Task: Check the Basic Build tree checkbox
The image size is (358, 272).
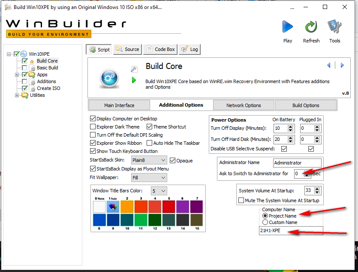Action: [x=24, y=68]
